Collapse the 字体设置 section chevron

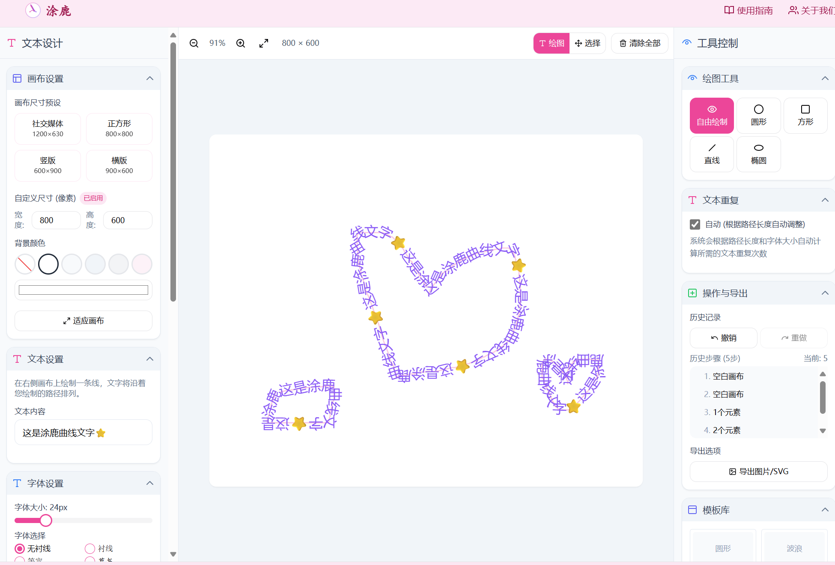tap(150, 483)
